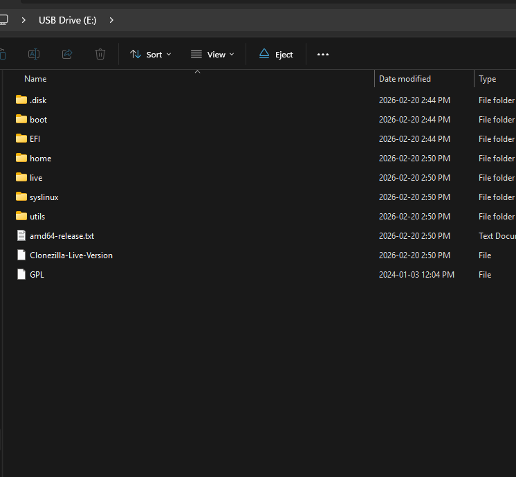Select the home folder icon
The image size is (516, 477).
point(21,158)
